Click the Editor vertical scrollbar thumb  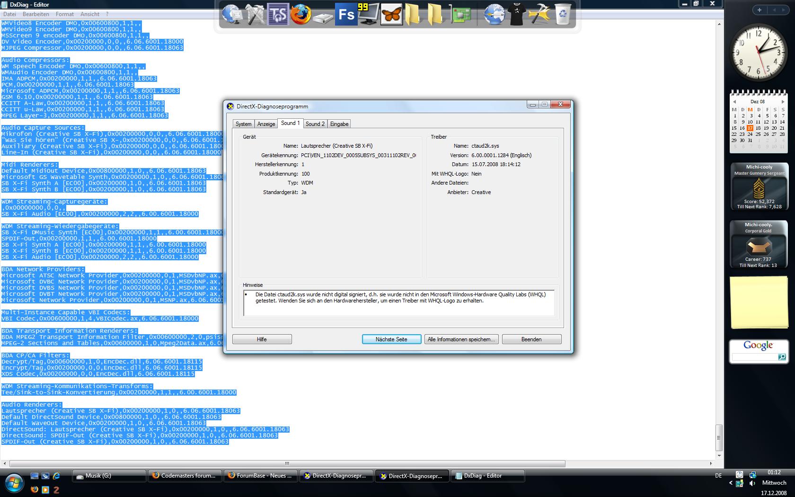click(x=719, y=437)
